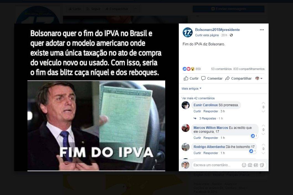
Task: Load Ver mais 42 comentários
Action: pyautogui.click(x=198, y=98)
